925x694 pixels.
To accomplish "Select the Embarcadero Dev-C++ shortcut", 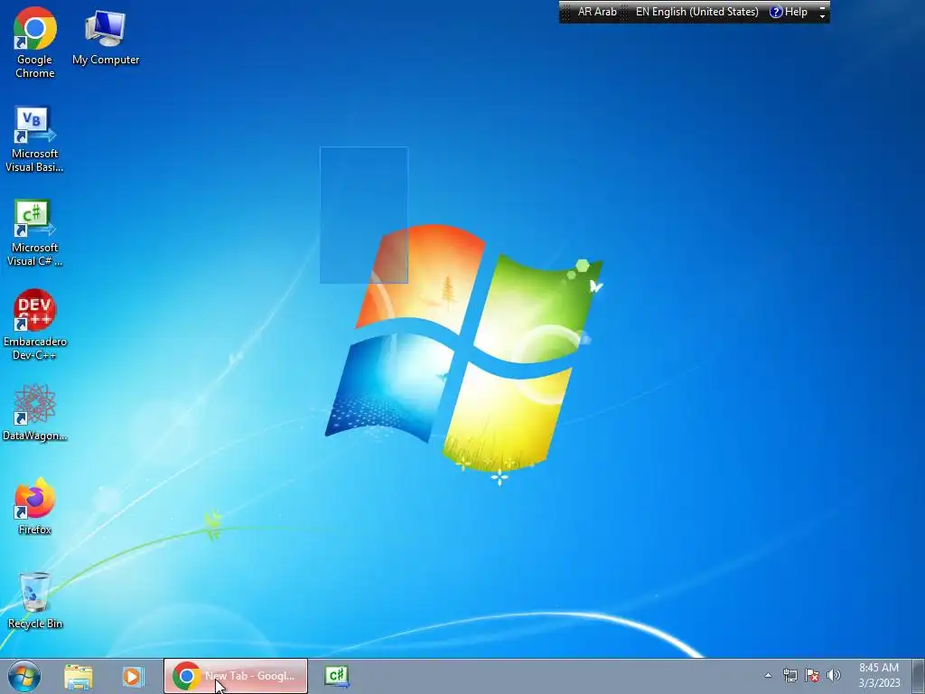I will coord(35,324).
